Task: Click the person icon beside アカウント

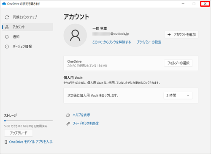Action: tap(7, 27)
